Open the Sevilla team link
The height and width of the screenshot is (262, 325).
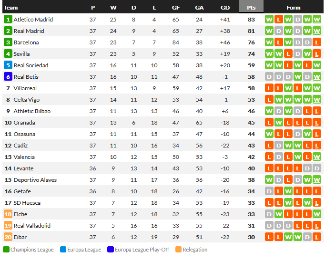[x=22, y=54]
